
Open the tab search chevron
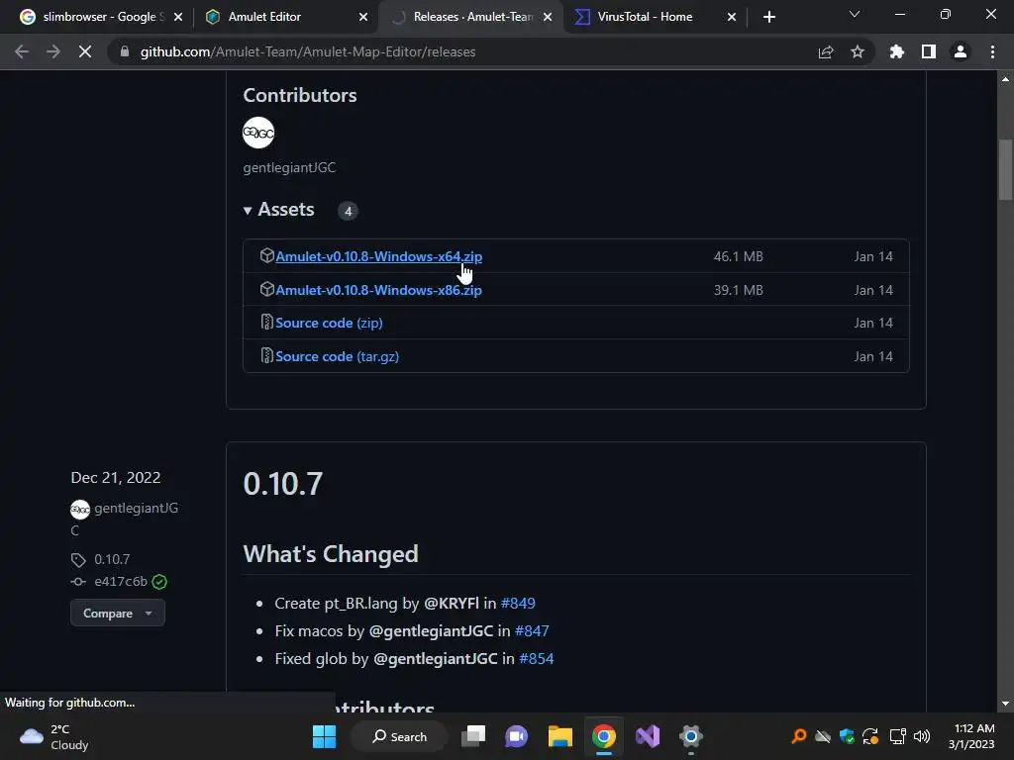point(855,14)
